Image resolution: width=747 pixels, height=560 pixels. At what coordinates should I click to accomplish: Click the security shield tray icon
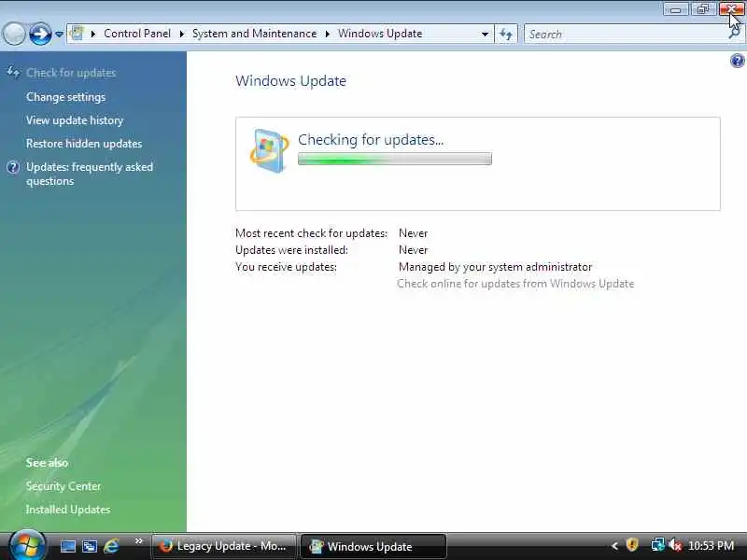(x=632, y=545)
